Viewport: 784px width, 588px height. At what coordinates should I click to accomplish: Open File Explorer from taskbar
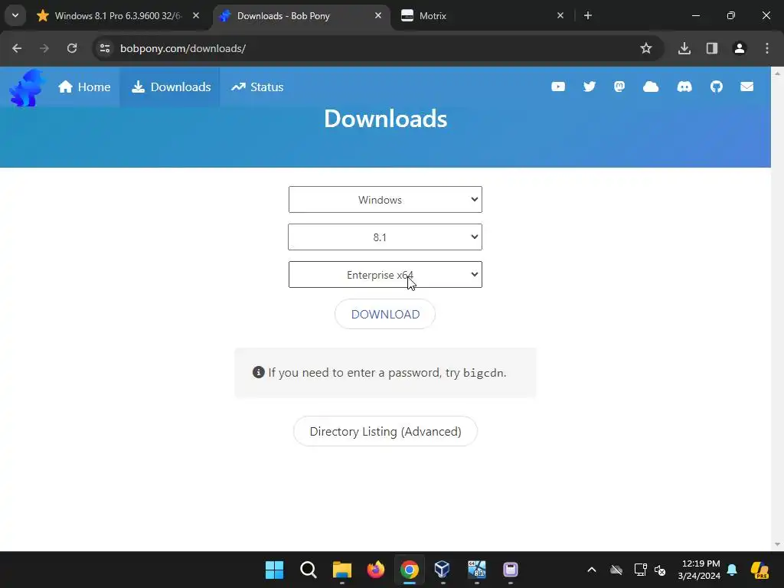point(342,570)
